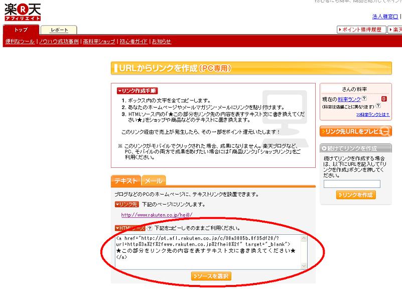Image resolution: width=402 pixels, height=289 pixels.
Task: Switch to the レポート tab
Action: [x=59, y=30]
